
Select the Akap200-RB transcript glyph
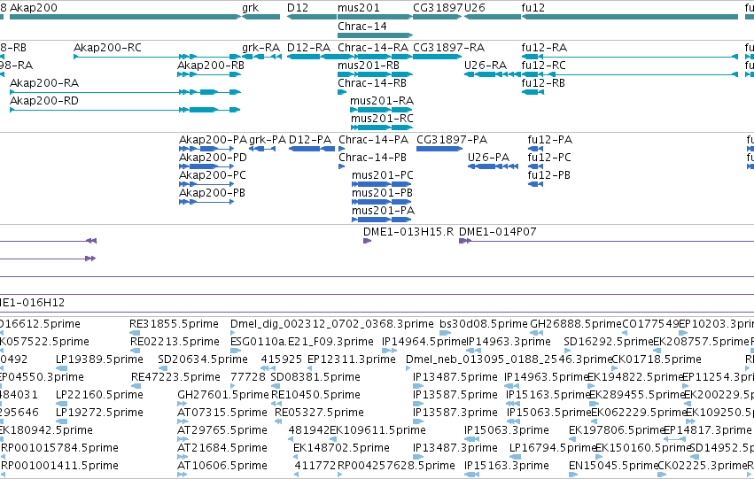209,74
